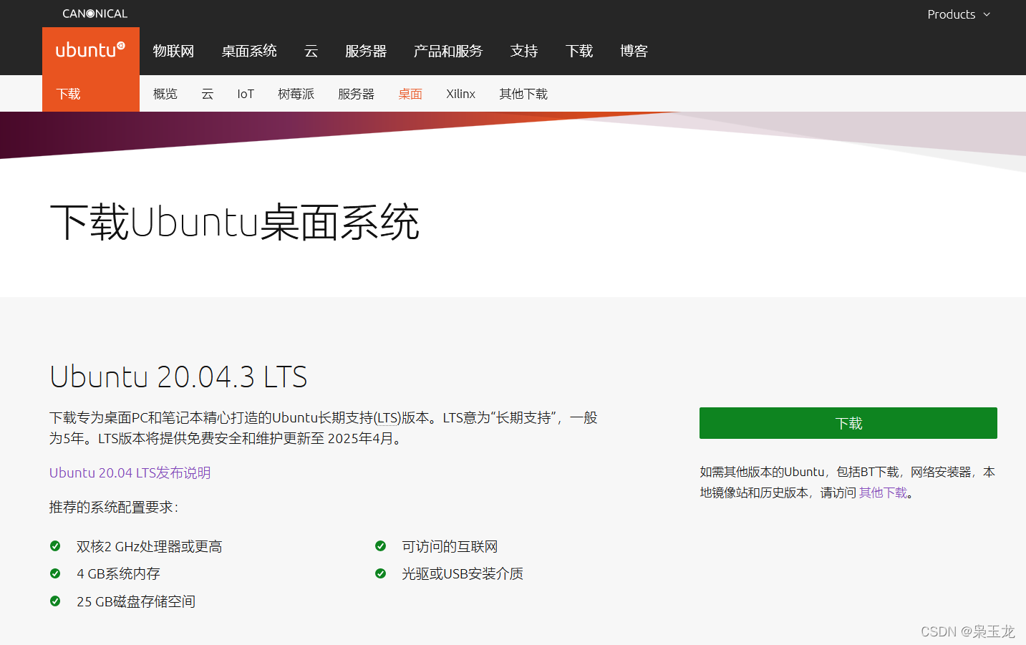Screen dimensions: 1026x645
Task: Open the 云 main navigation item
Action: pyautogui.click(x=311, y=51)
